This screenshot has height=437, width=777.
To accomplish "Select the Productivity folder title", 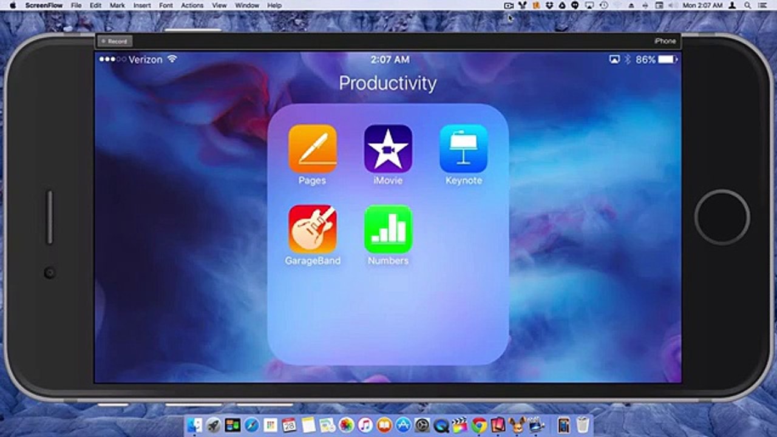I will 388,83.
